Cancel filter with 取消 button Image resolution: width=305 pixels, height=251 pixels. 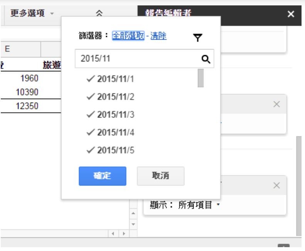coord(160,176)
